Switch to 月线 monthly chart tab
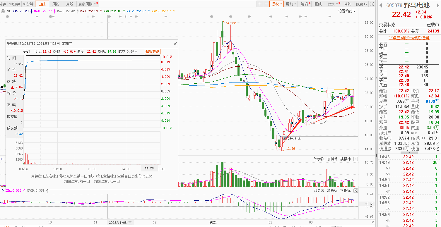Screen dimensions: 441x227 pyautogui.click(x=70, y=4)
